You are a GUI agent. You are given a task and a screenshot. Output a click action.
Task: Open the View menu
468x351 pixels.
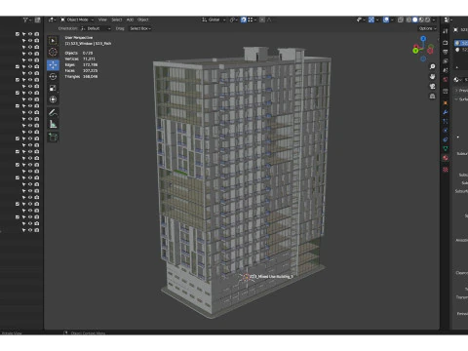pyautogui.click(x=102, y=19)
